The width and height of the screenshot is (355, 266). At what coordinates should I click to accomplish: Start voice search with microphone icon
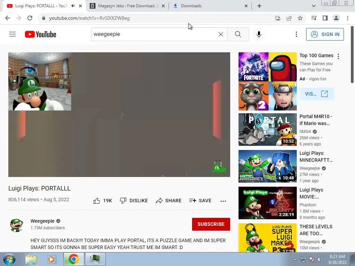pos(259,34)
